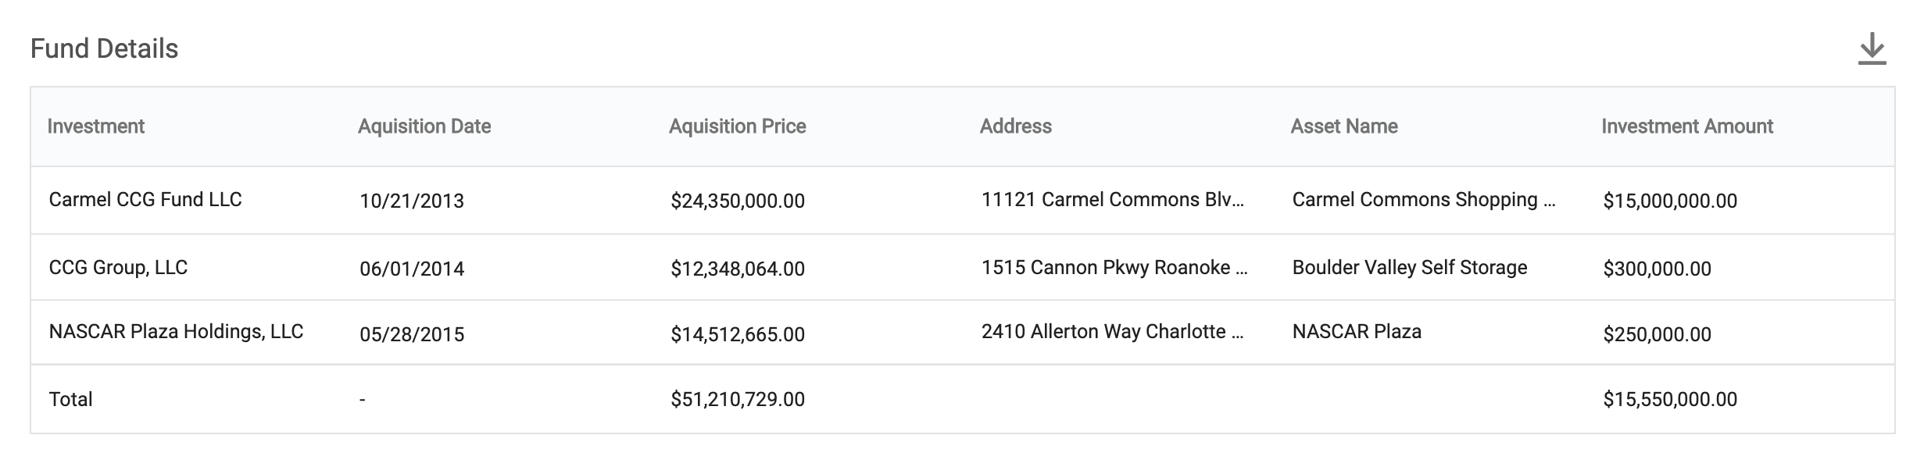The image size is (1924, 467).
Task: Click total investment amount $15,550,000.00
Action: click(1669, 400)
